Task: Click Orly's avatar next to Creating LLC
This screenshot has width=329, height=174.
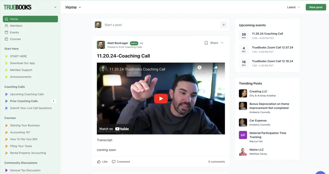Action: tap(243, 93)
